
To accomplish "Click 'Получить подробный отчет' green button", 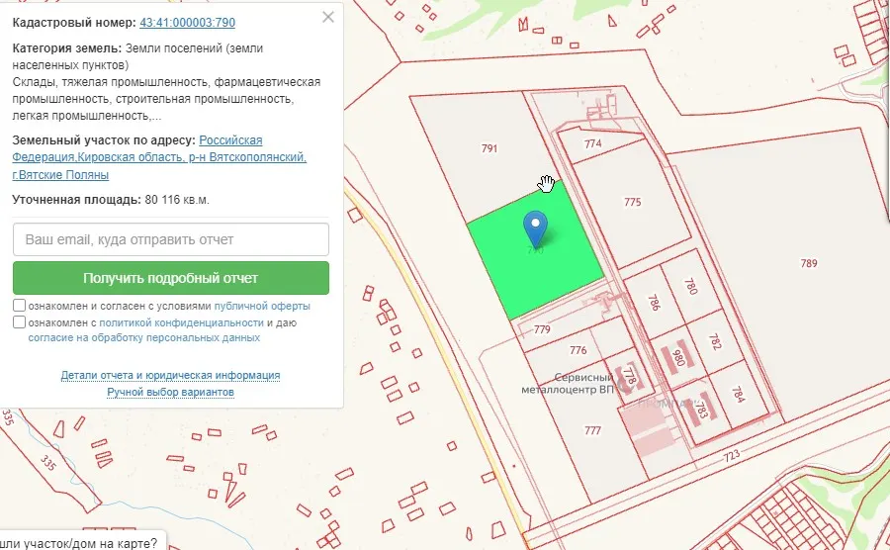I will click(171, 278).
